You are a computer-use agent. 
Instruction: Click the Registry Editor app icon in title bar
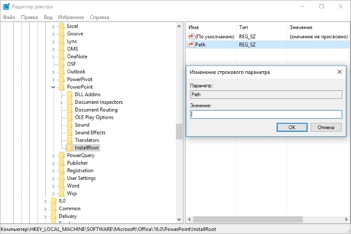[6, 7]
